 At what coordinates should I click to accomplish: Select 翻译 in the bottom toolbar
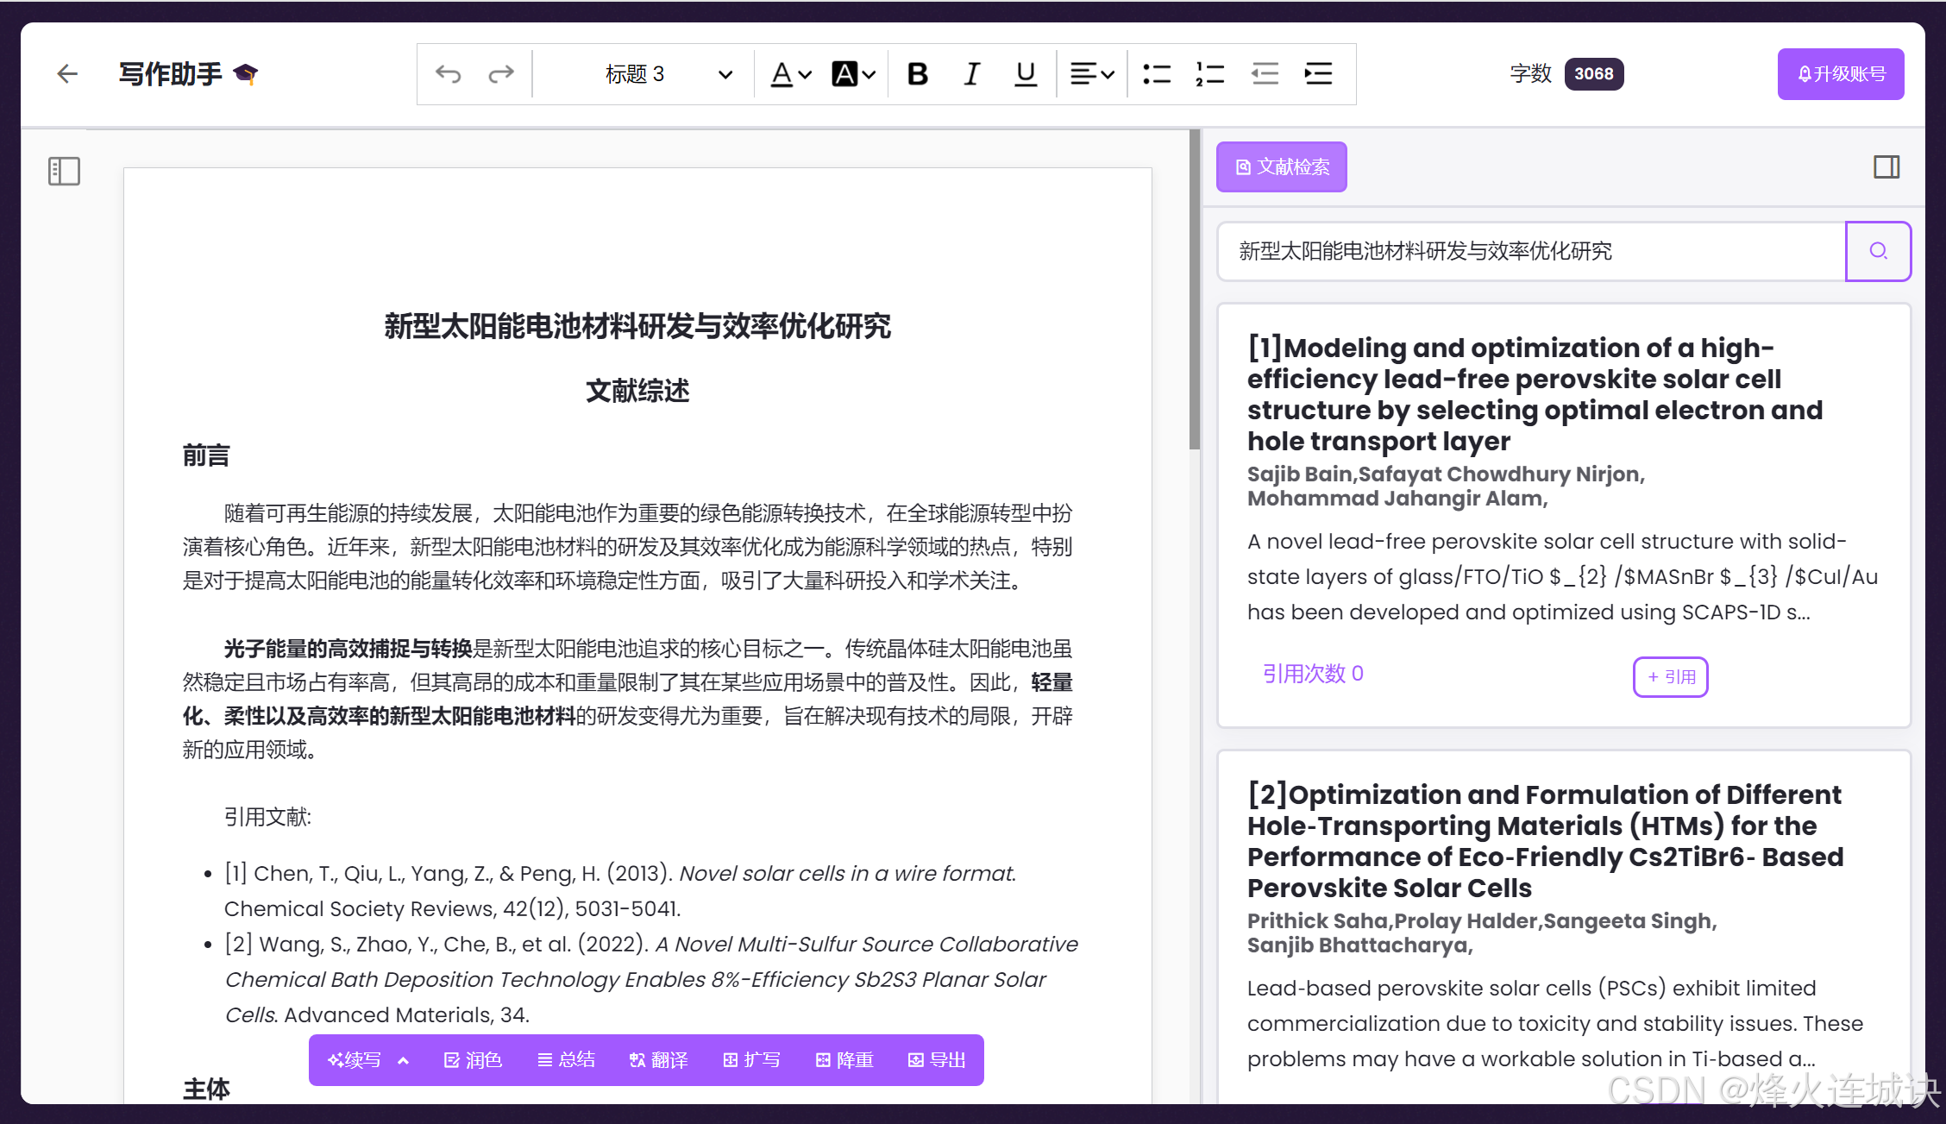(658, 1060)
